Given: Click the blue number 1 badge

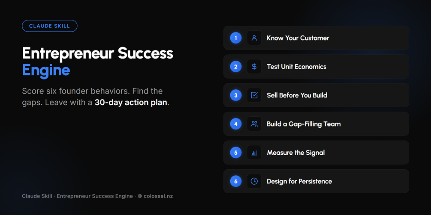Looking at the screenshot, I should pos(236,38).
